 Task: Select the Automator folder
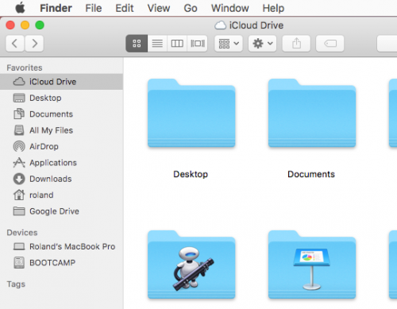(x=191, y=265)
